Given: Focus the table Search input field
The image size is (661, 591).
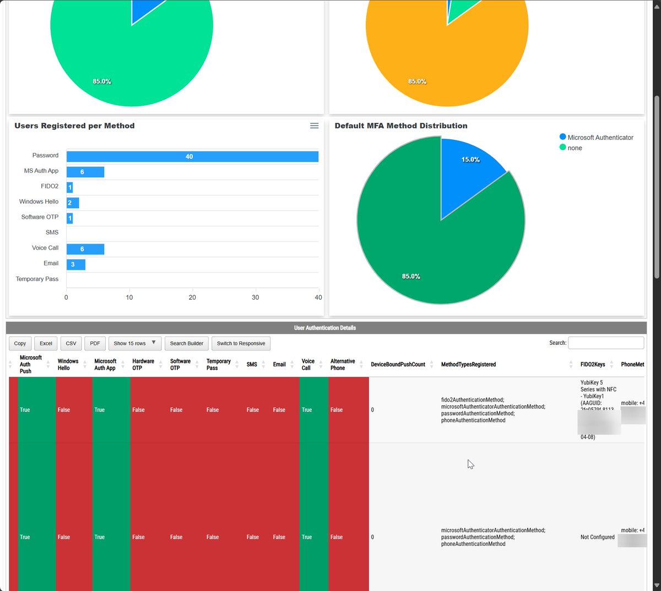Looking at the screenshot, I should (x=606, y=343).
